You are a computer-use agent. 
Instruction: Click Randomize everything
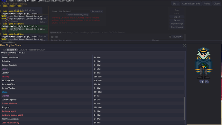coord(78,15)
